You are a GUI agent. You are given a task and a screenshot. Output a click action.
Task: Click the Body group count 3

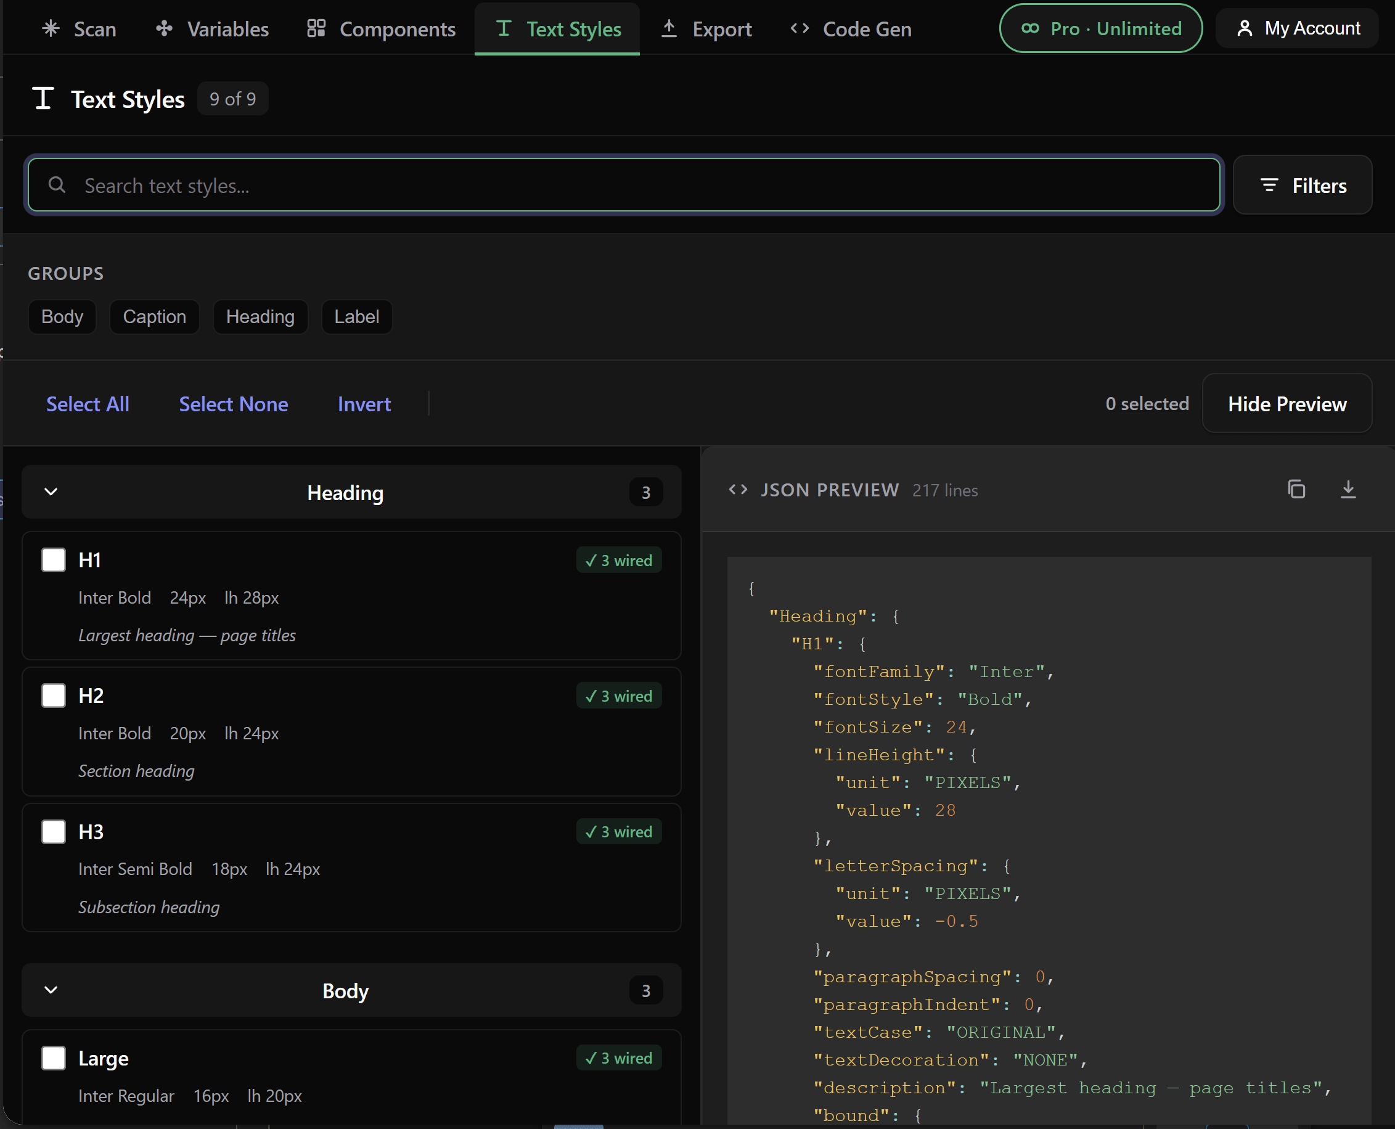[645, 990]
